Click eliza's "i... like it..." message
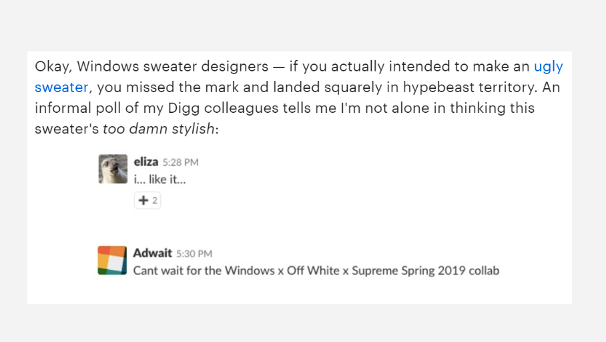 click(160, 180)
